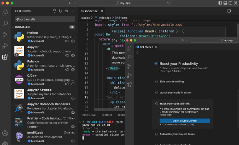Viewport: 239px width, 145px height.
Task: Close the index.tsx tab
Action: point(102,11)
